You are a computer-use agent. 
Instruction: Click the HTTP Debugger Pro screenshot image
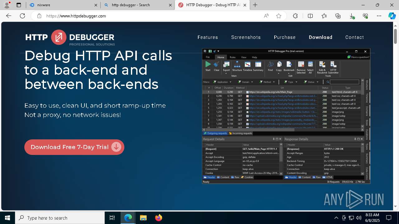tap(286, 116)
